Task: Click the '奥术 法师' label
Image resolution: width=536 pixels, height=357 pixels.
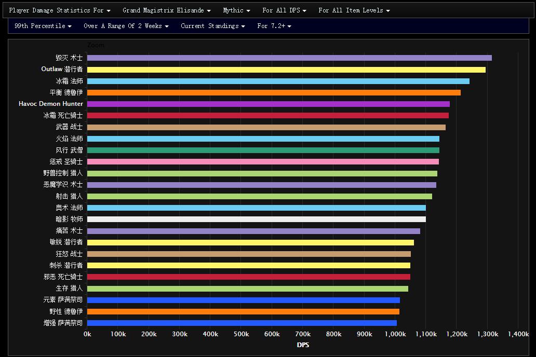Action: (70, 208)
